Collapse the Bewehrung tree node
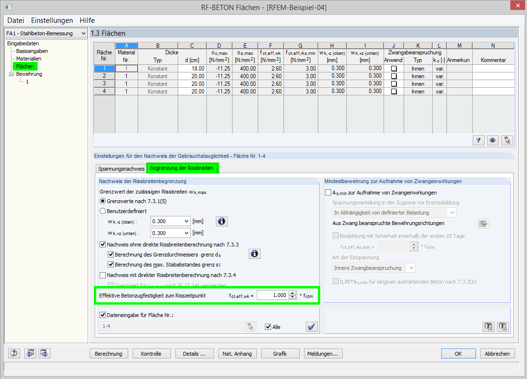This screenshot has width=527, height=379. (x=11, y=74)
